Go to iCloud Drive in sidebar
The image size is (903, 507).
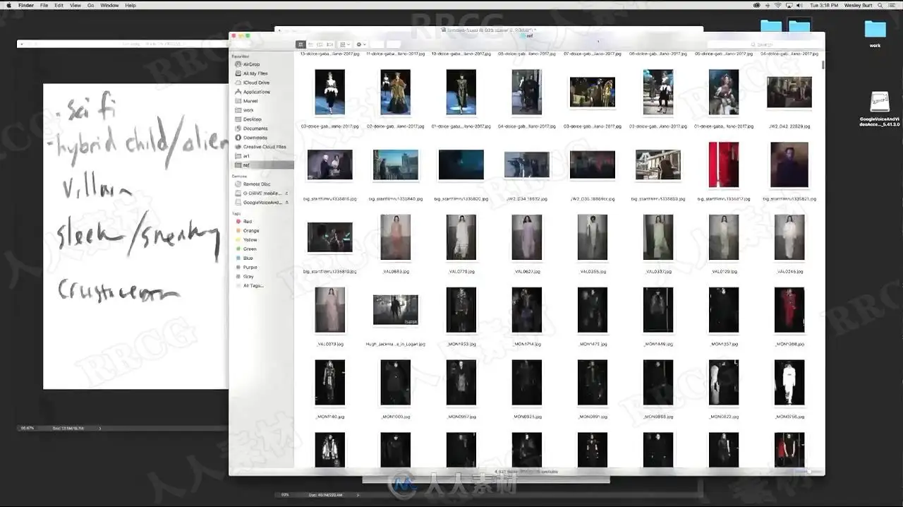tap(256, 83)
